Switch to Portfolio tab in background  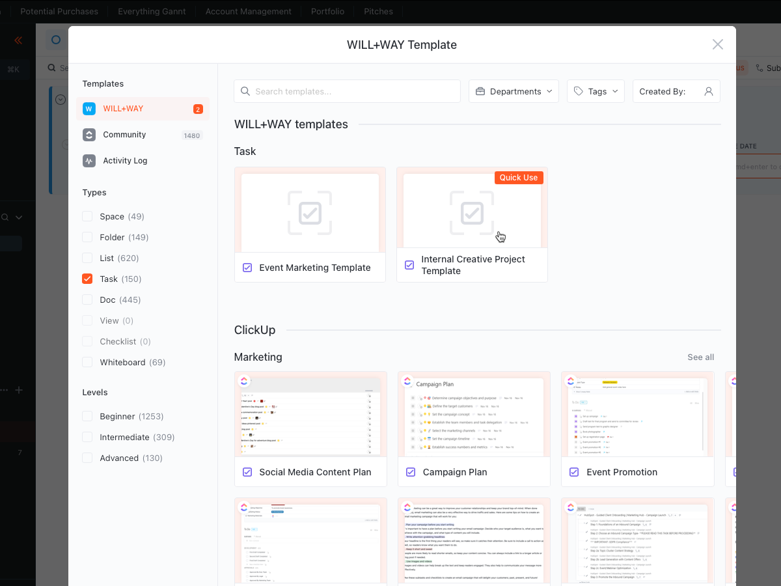(327, 11)
